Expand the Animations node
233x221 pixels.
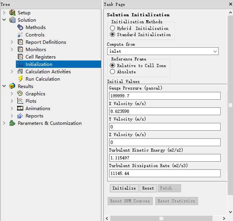tap(12, 108)
